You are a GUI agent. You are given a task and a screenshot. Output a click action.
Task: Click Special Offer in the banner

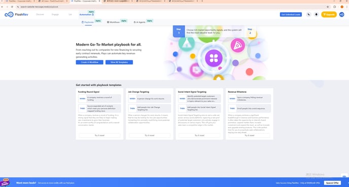click(x=332, y=183)
